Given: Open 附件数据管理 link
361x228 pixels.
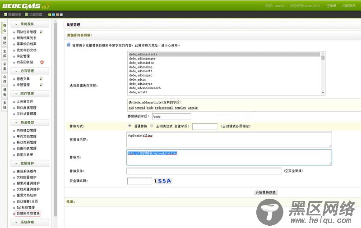Looking at the screenshot, I should (27, 108).
